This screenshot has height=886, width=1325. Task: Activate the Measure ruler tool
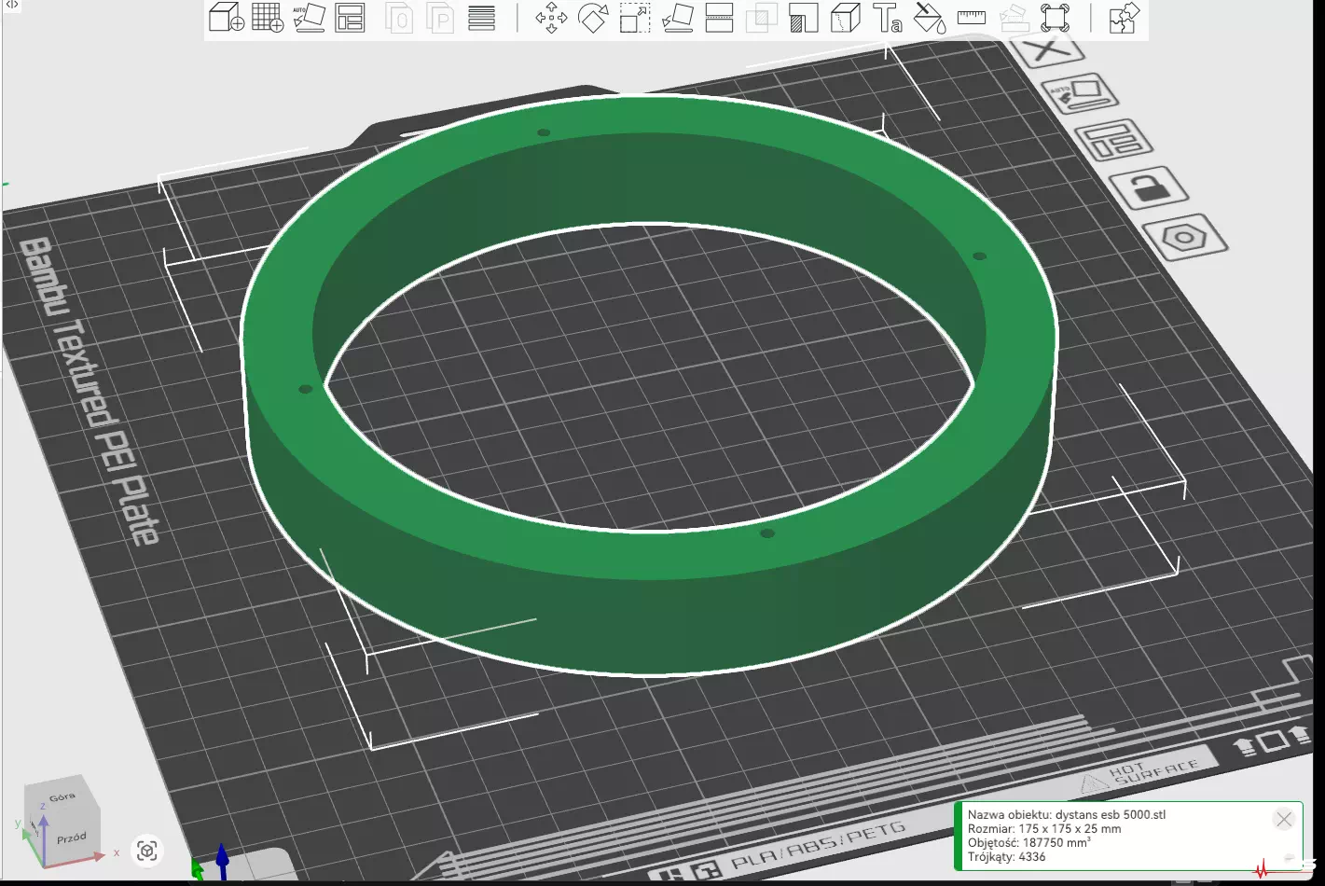[x=971, y=18]
